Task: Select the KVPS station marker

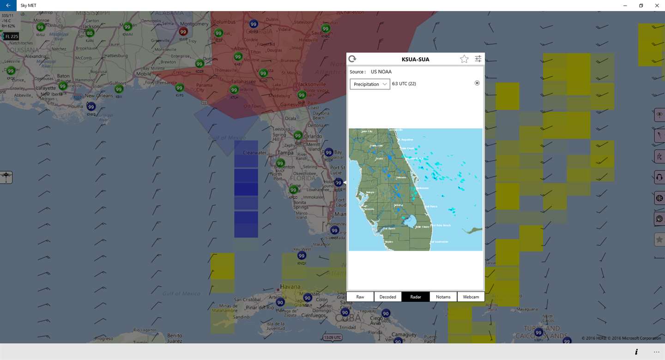Action: tap(179, 88)
